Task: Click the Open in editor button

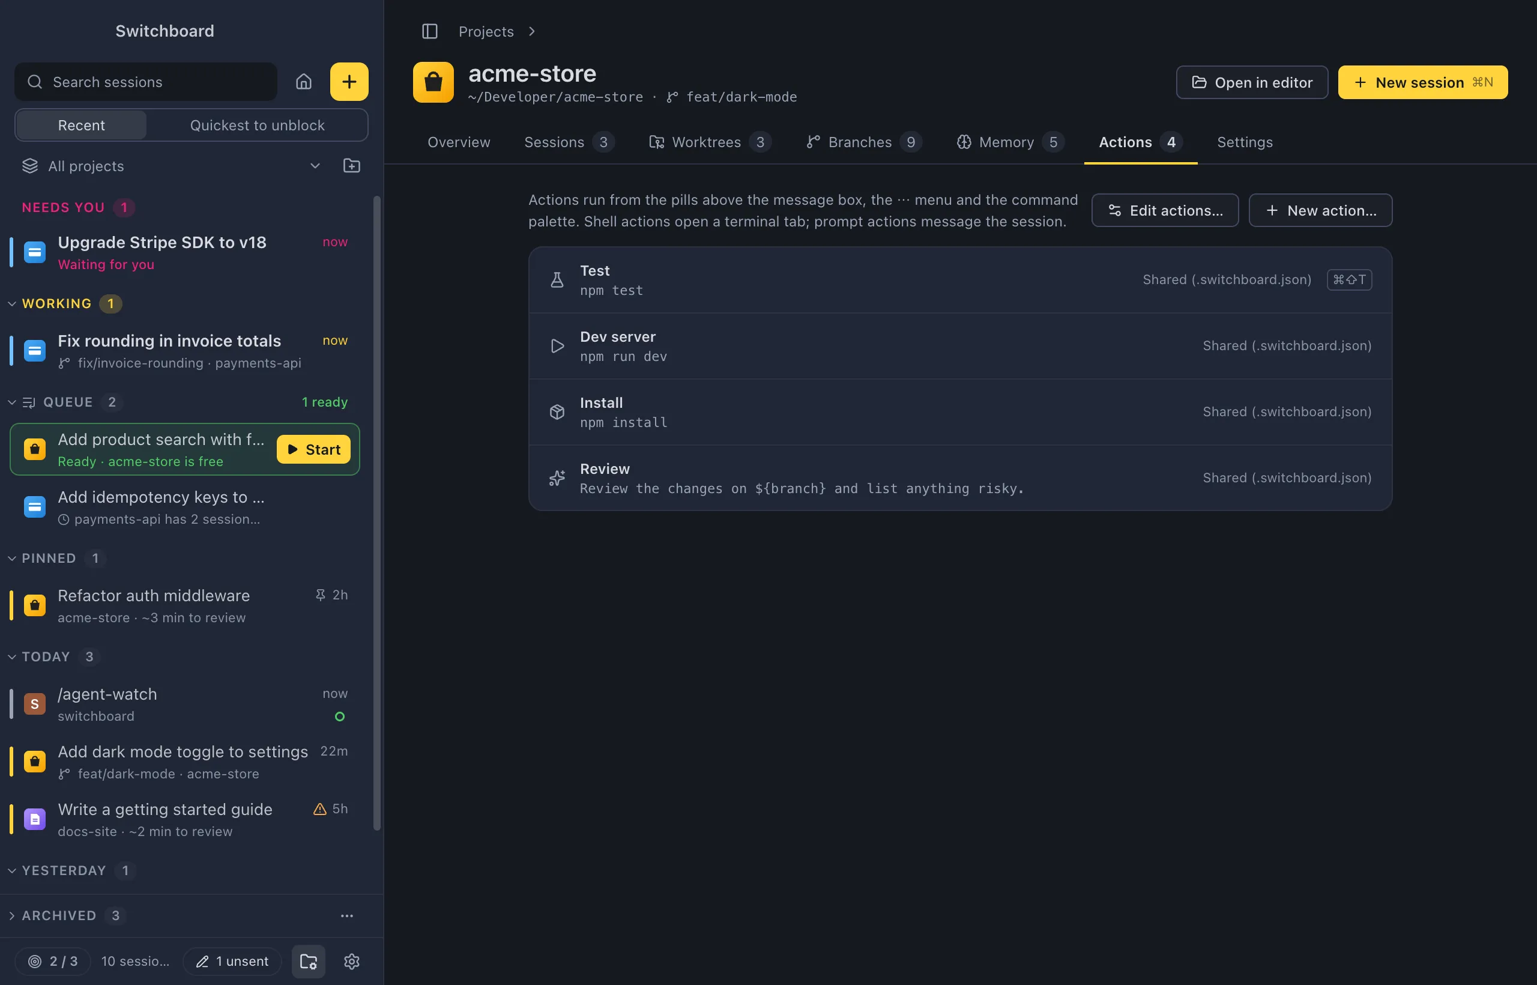Action: click(x=1251, y=82)
